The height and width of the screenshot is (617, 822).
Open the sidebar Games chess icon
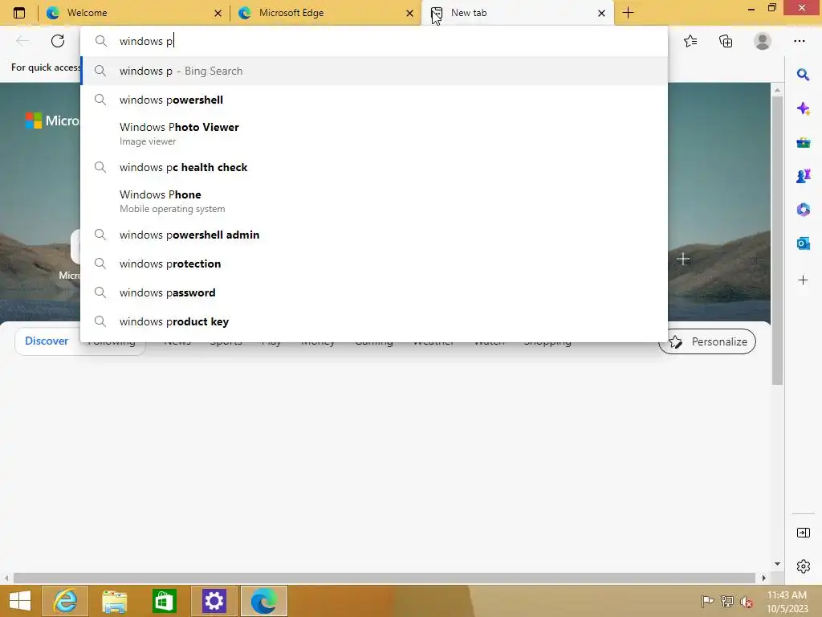pyautogui.click(x=803, y=176)
